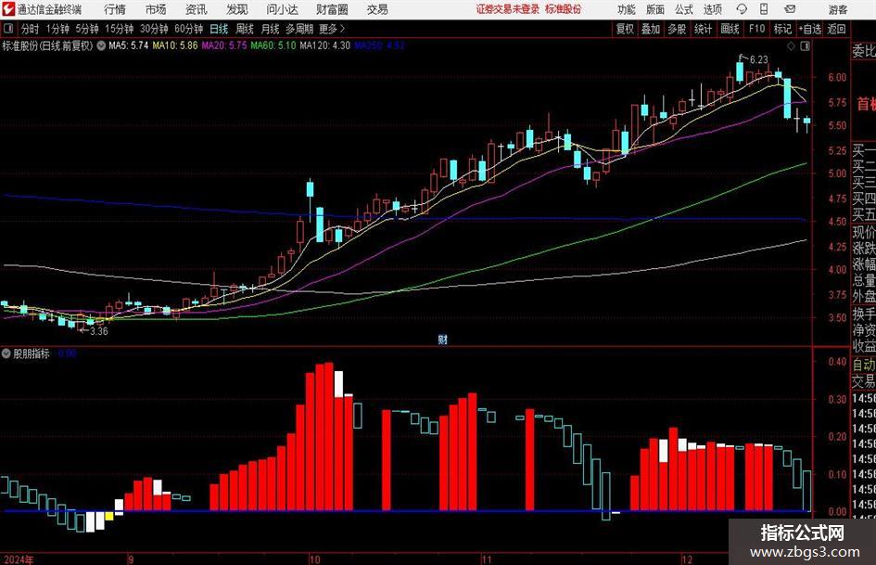Click the MA60: 5.10 indicator label
Screen dimensions: 876x565
tap(273, 45)
